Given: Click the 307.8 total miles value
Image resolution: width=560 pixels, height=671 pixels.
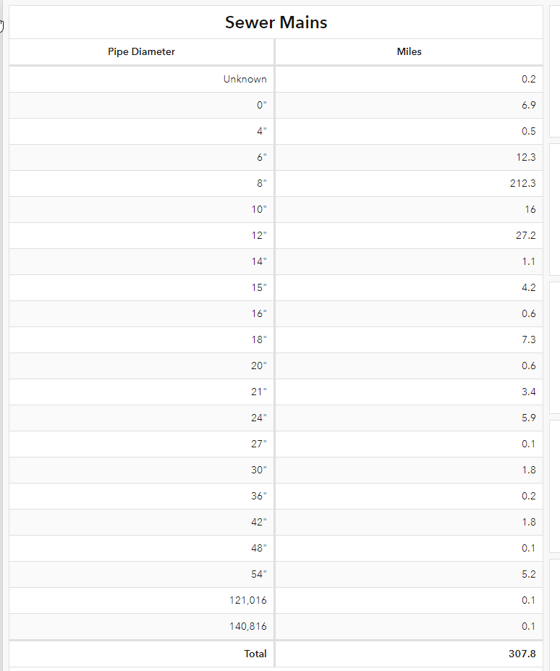Looking at the screenshot, I should click(x=522, y=654).
